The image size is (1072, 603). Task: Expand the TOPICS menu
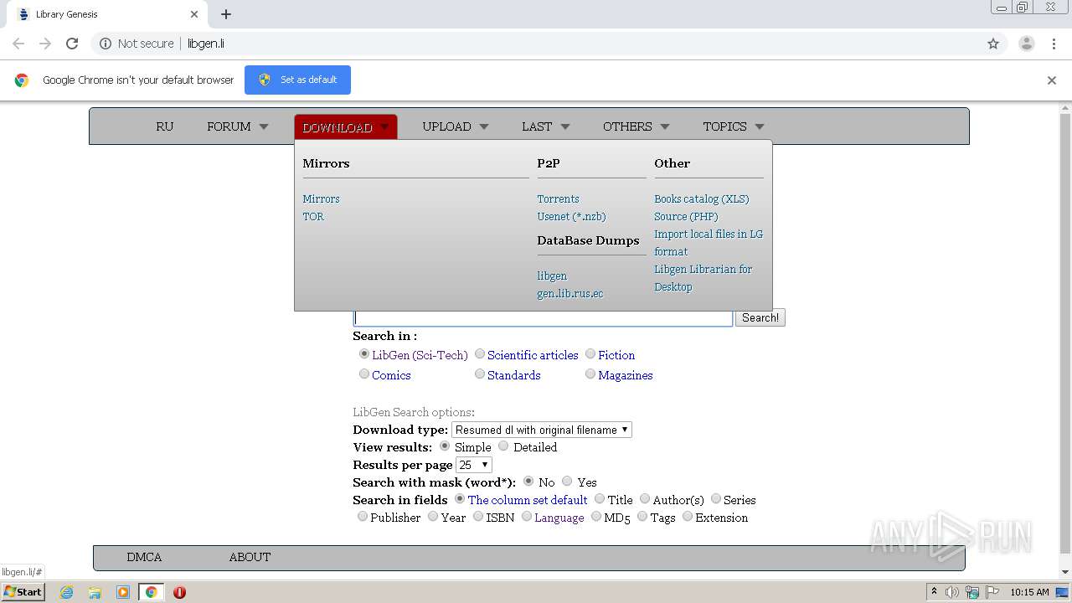[x=734, y=126]
